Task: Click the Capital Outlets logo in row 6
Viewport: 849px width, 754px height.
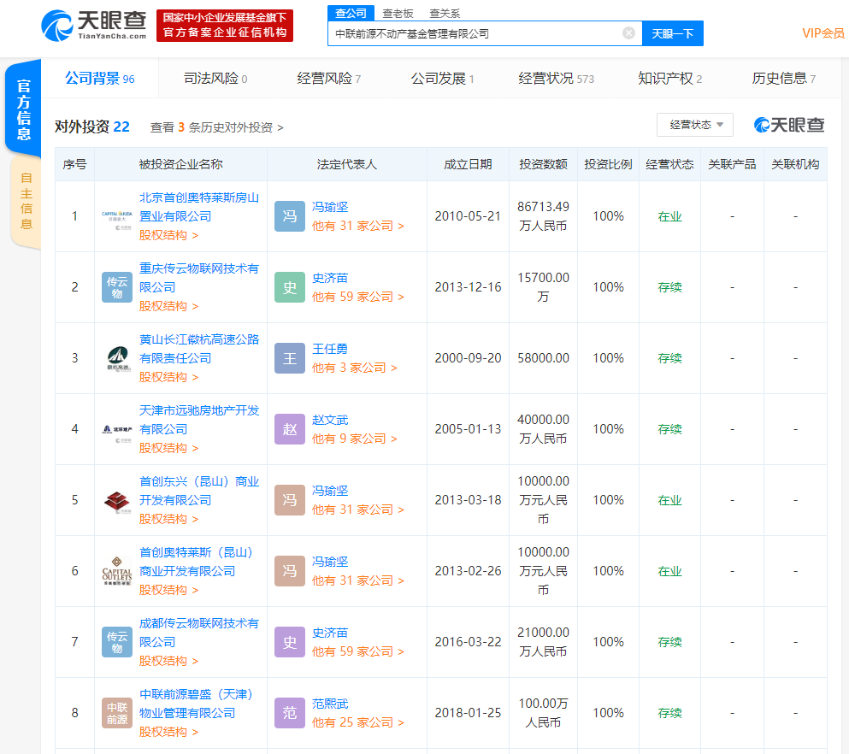Action: tap(117, 572)
